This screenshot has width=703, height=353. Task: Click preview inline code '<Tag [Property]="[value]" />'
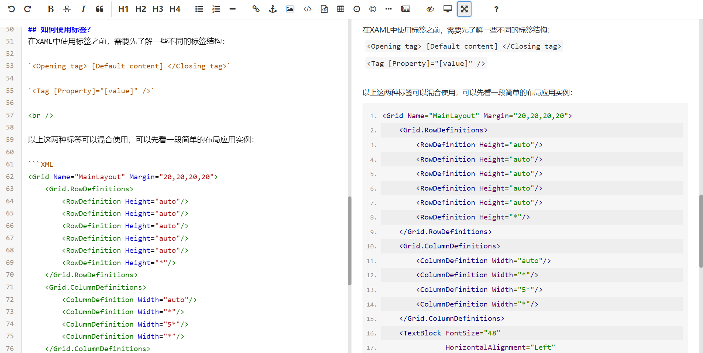pyautogui.click(x=426, y=64)
